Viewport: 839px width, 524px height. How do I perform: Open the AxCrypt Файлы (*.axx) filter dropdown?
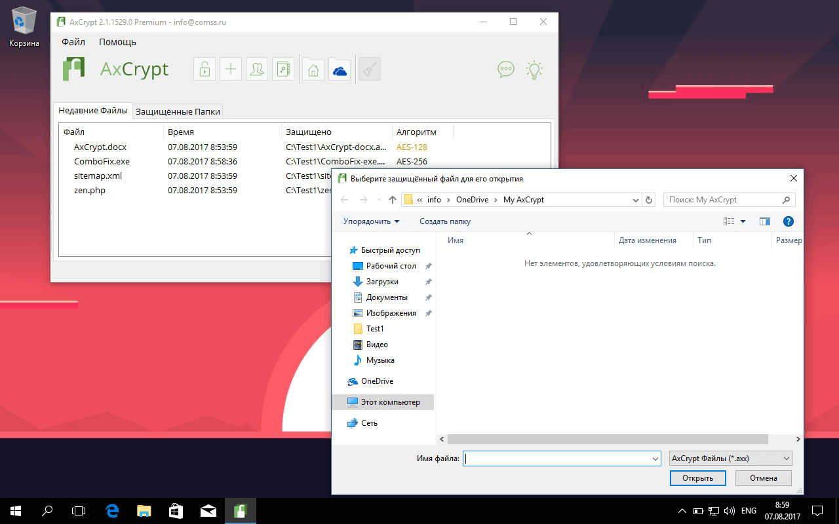point(731,459)
